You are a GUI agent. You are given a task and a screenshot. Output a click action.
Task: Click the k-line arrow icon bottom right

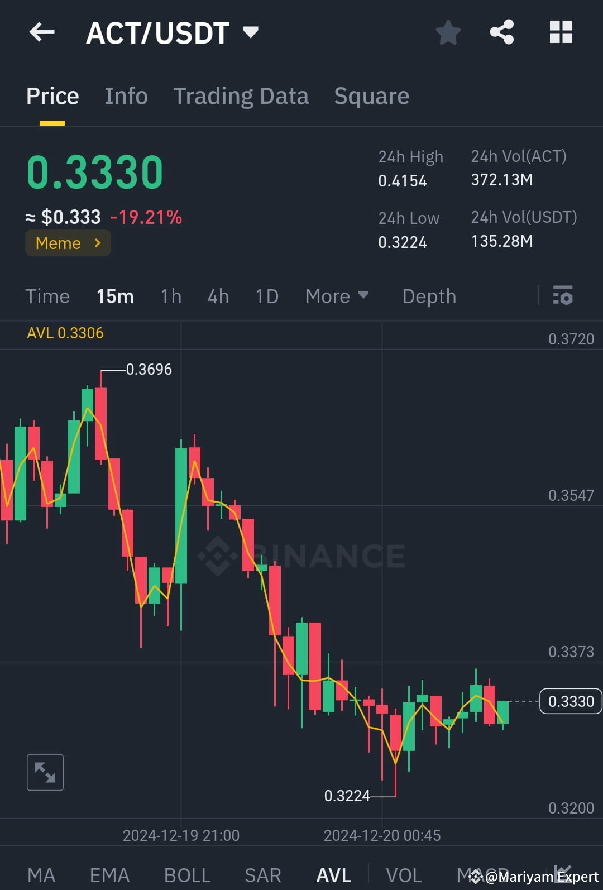tap(564, 874)
